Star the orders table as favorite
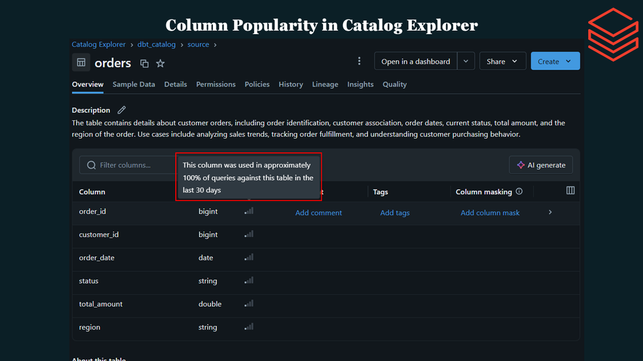 tap(160, 64)
